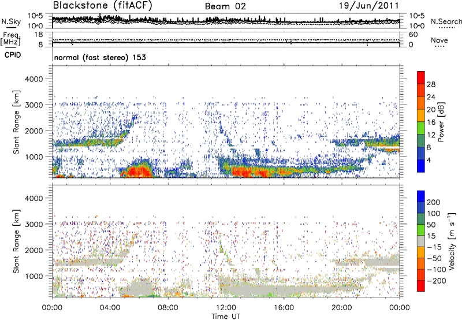Click the 'N.Search' legend label
462x320 pixels.
446,21
